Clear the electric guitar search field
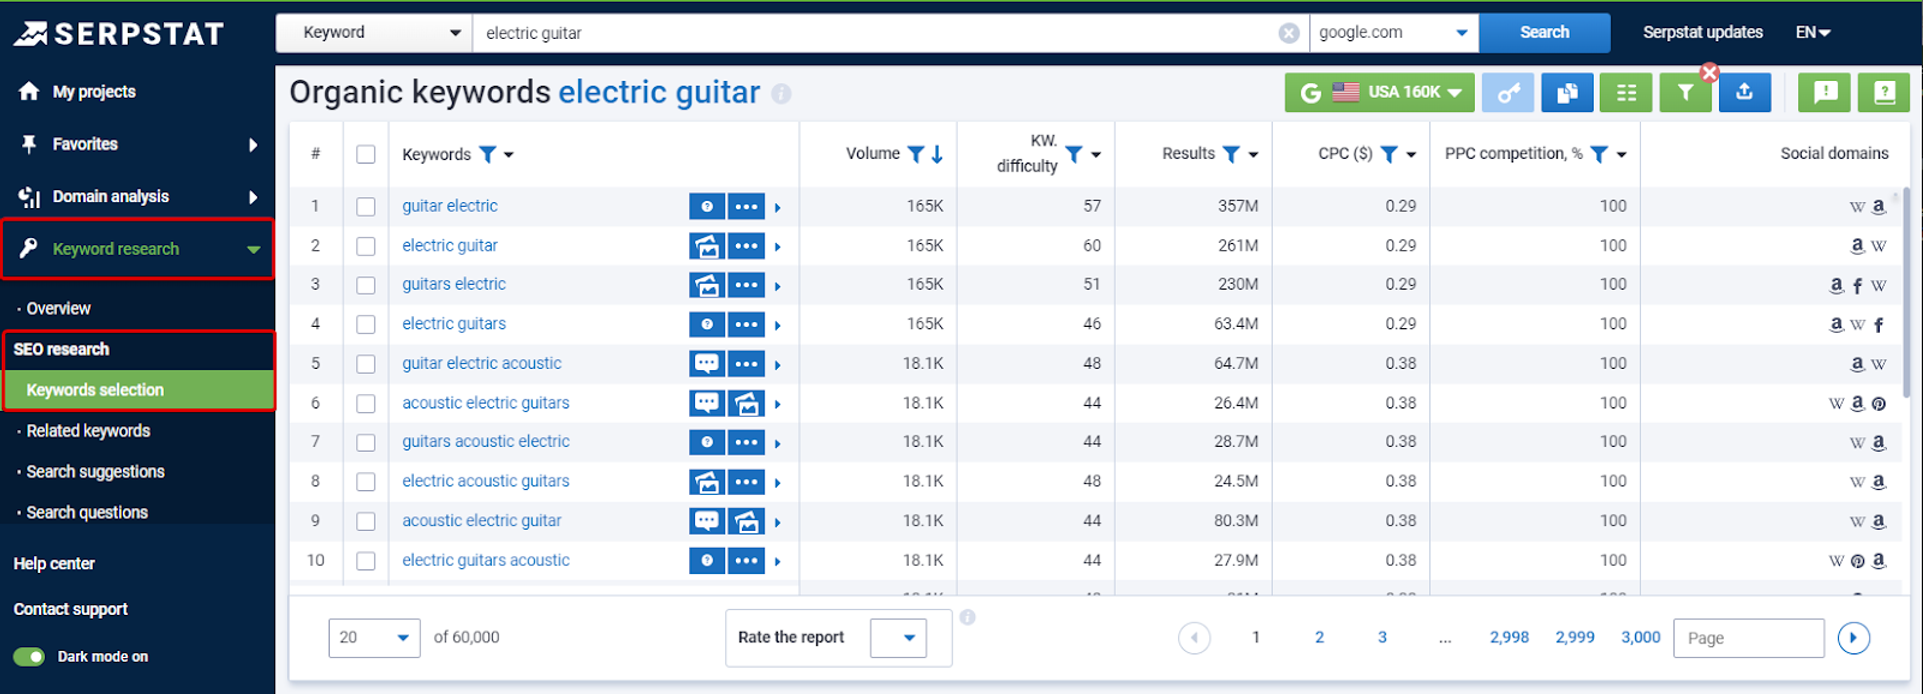This screenshot has width=1923, height=694. [x=1289, y=33]
